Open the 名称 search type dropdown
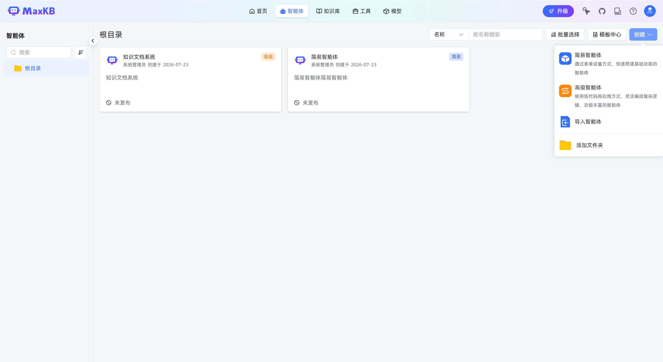 [449, 34]
